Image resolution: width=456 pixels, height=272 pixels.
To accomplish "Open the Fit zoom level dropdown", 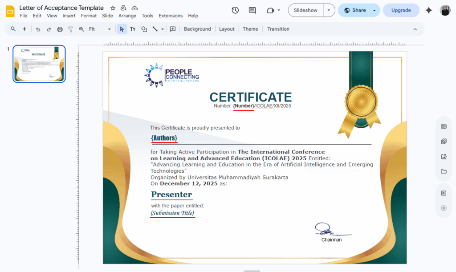I will click(100, 29).
